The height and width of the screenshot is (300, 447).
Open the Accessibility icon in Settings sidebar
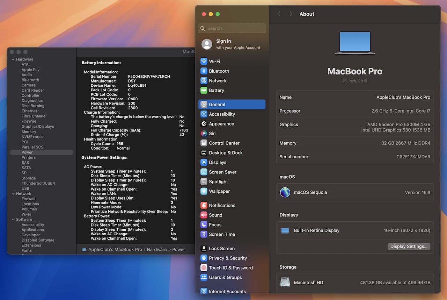(204, 114)
